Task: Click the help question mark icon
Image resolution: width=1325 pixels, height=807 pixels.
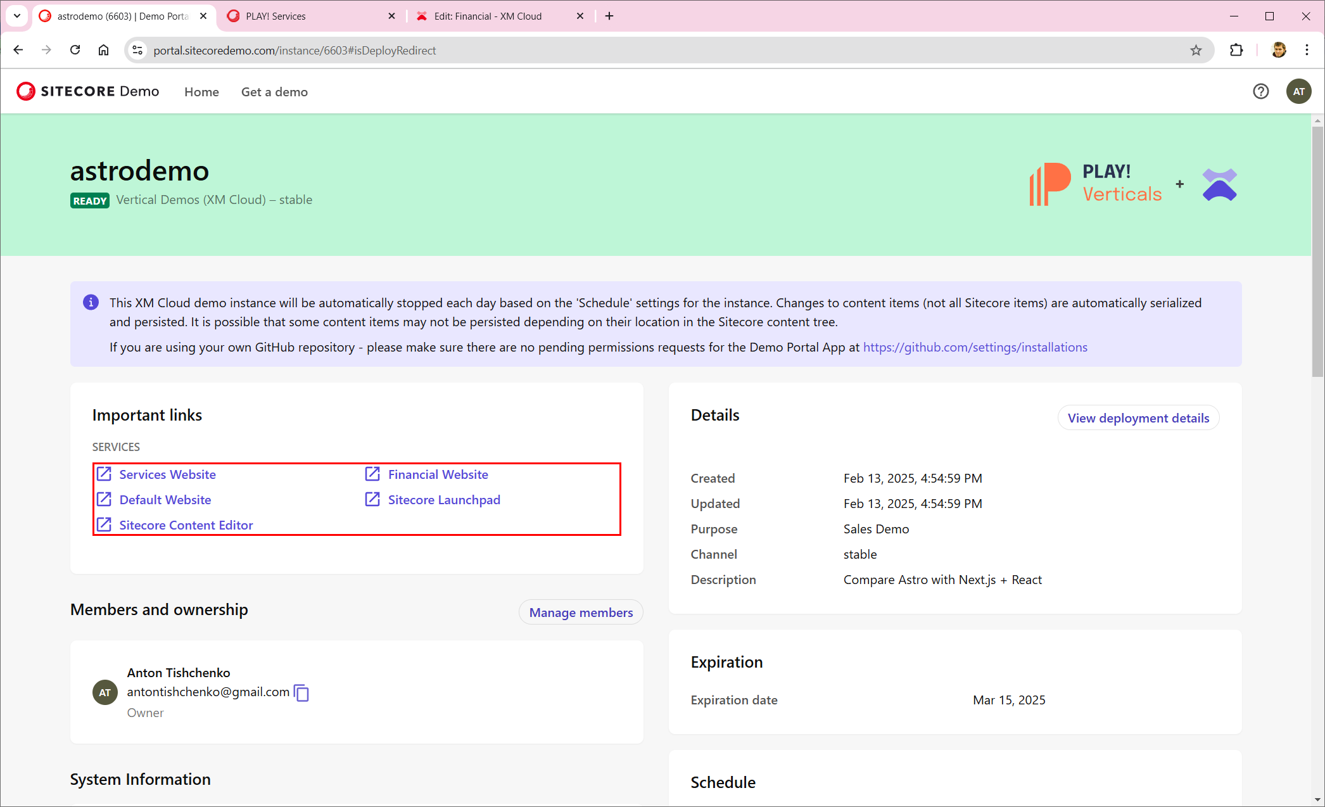Action: 1260,91
